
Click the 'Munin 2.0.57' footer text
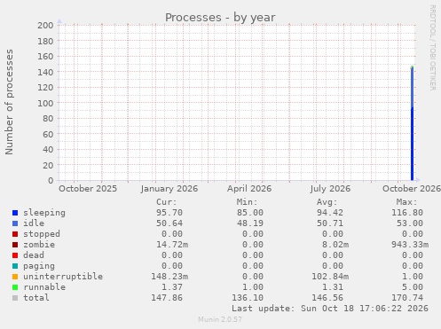(220, 319)
